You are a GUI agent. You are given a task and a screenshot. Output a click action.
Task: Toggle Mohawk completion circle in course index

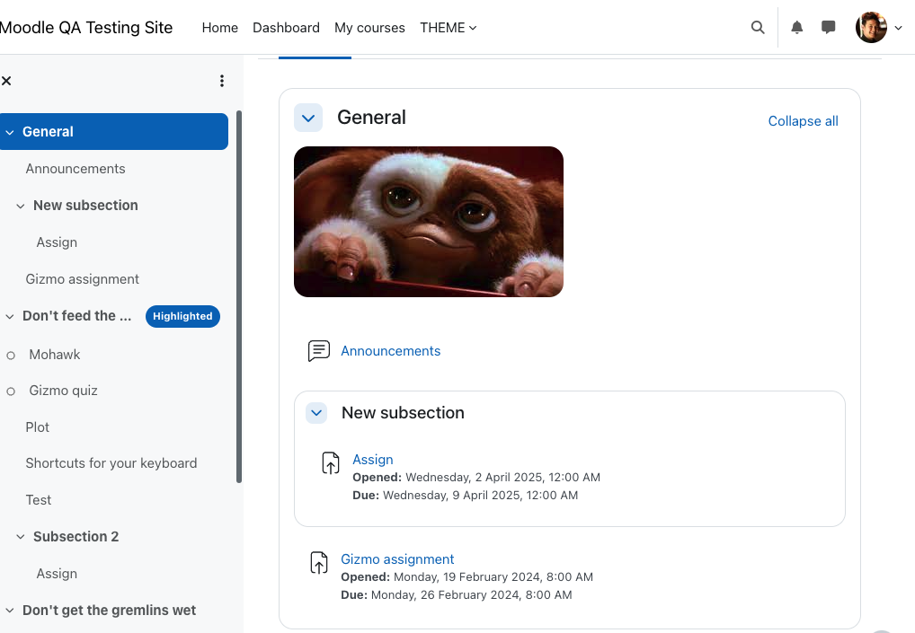11,356
